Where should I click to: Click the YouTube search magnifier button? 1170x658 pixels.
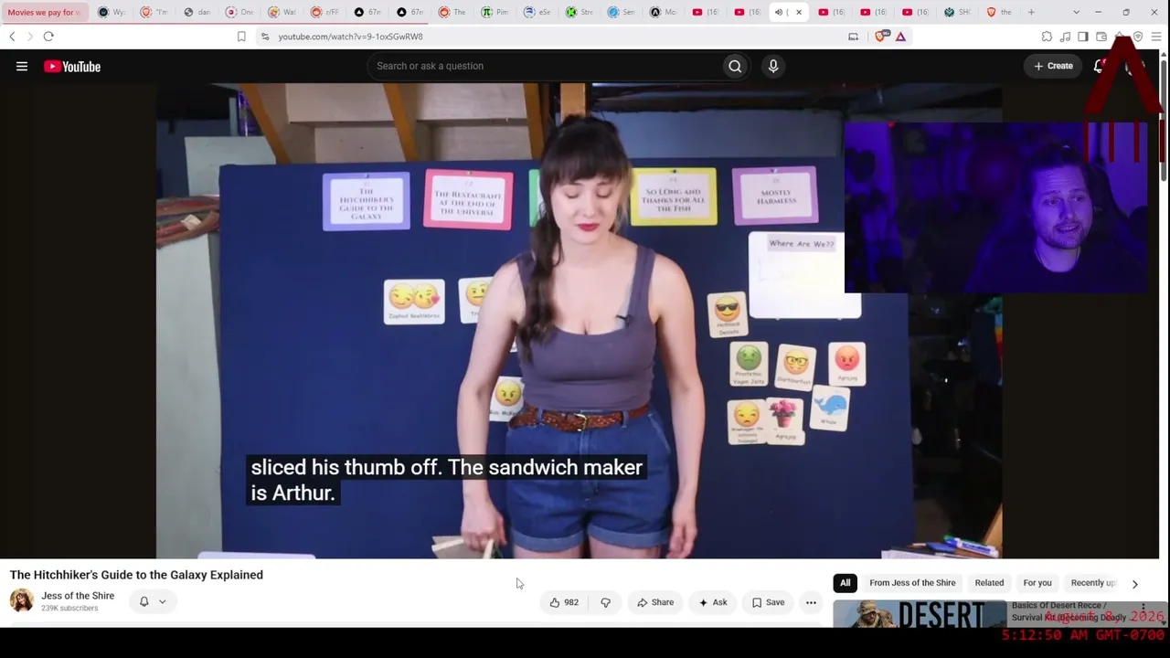735,66
